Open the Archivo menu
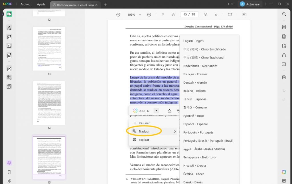The height and width of the screenshot is (184, 292). [x=25, y=4]
